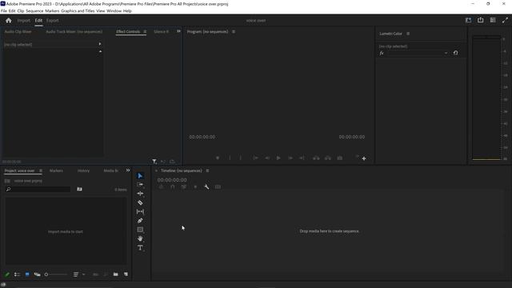Select the Selection tool arrow
This screenshot has height=288, width=512.
pos(140,176)
